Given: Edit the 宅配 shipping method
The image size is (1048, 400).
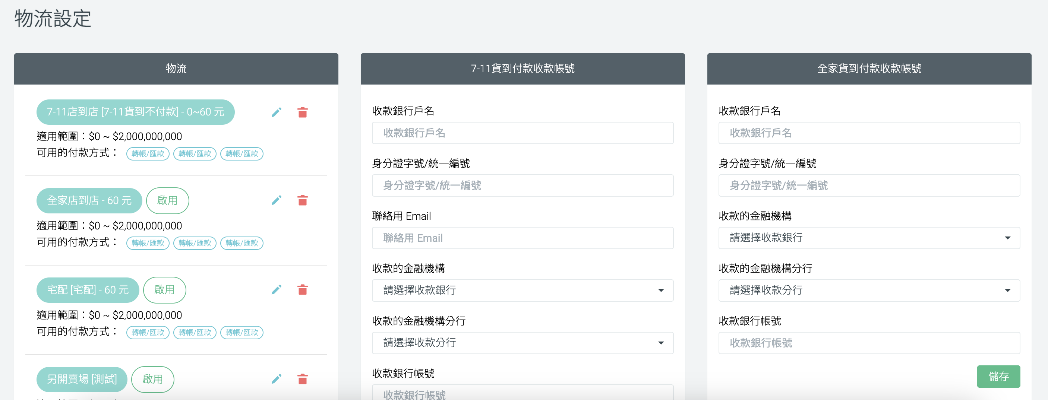Looking at the screenshot, I should (277, 290).
